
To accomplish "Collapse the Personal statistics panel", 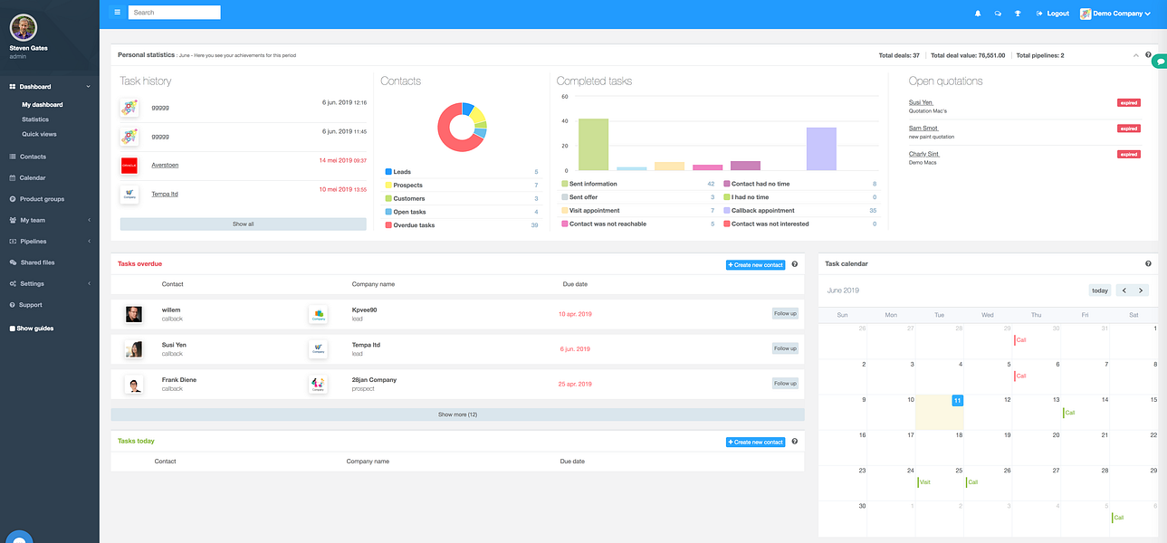I will tap(1134, 54).
